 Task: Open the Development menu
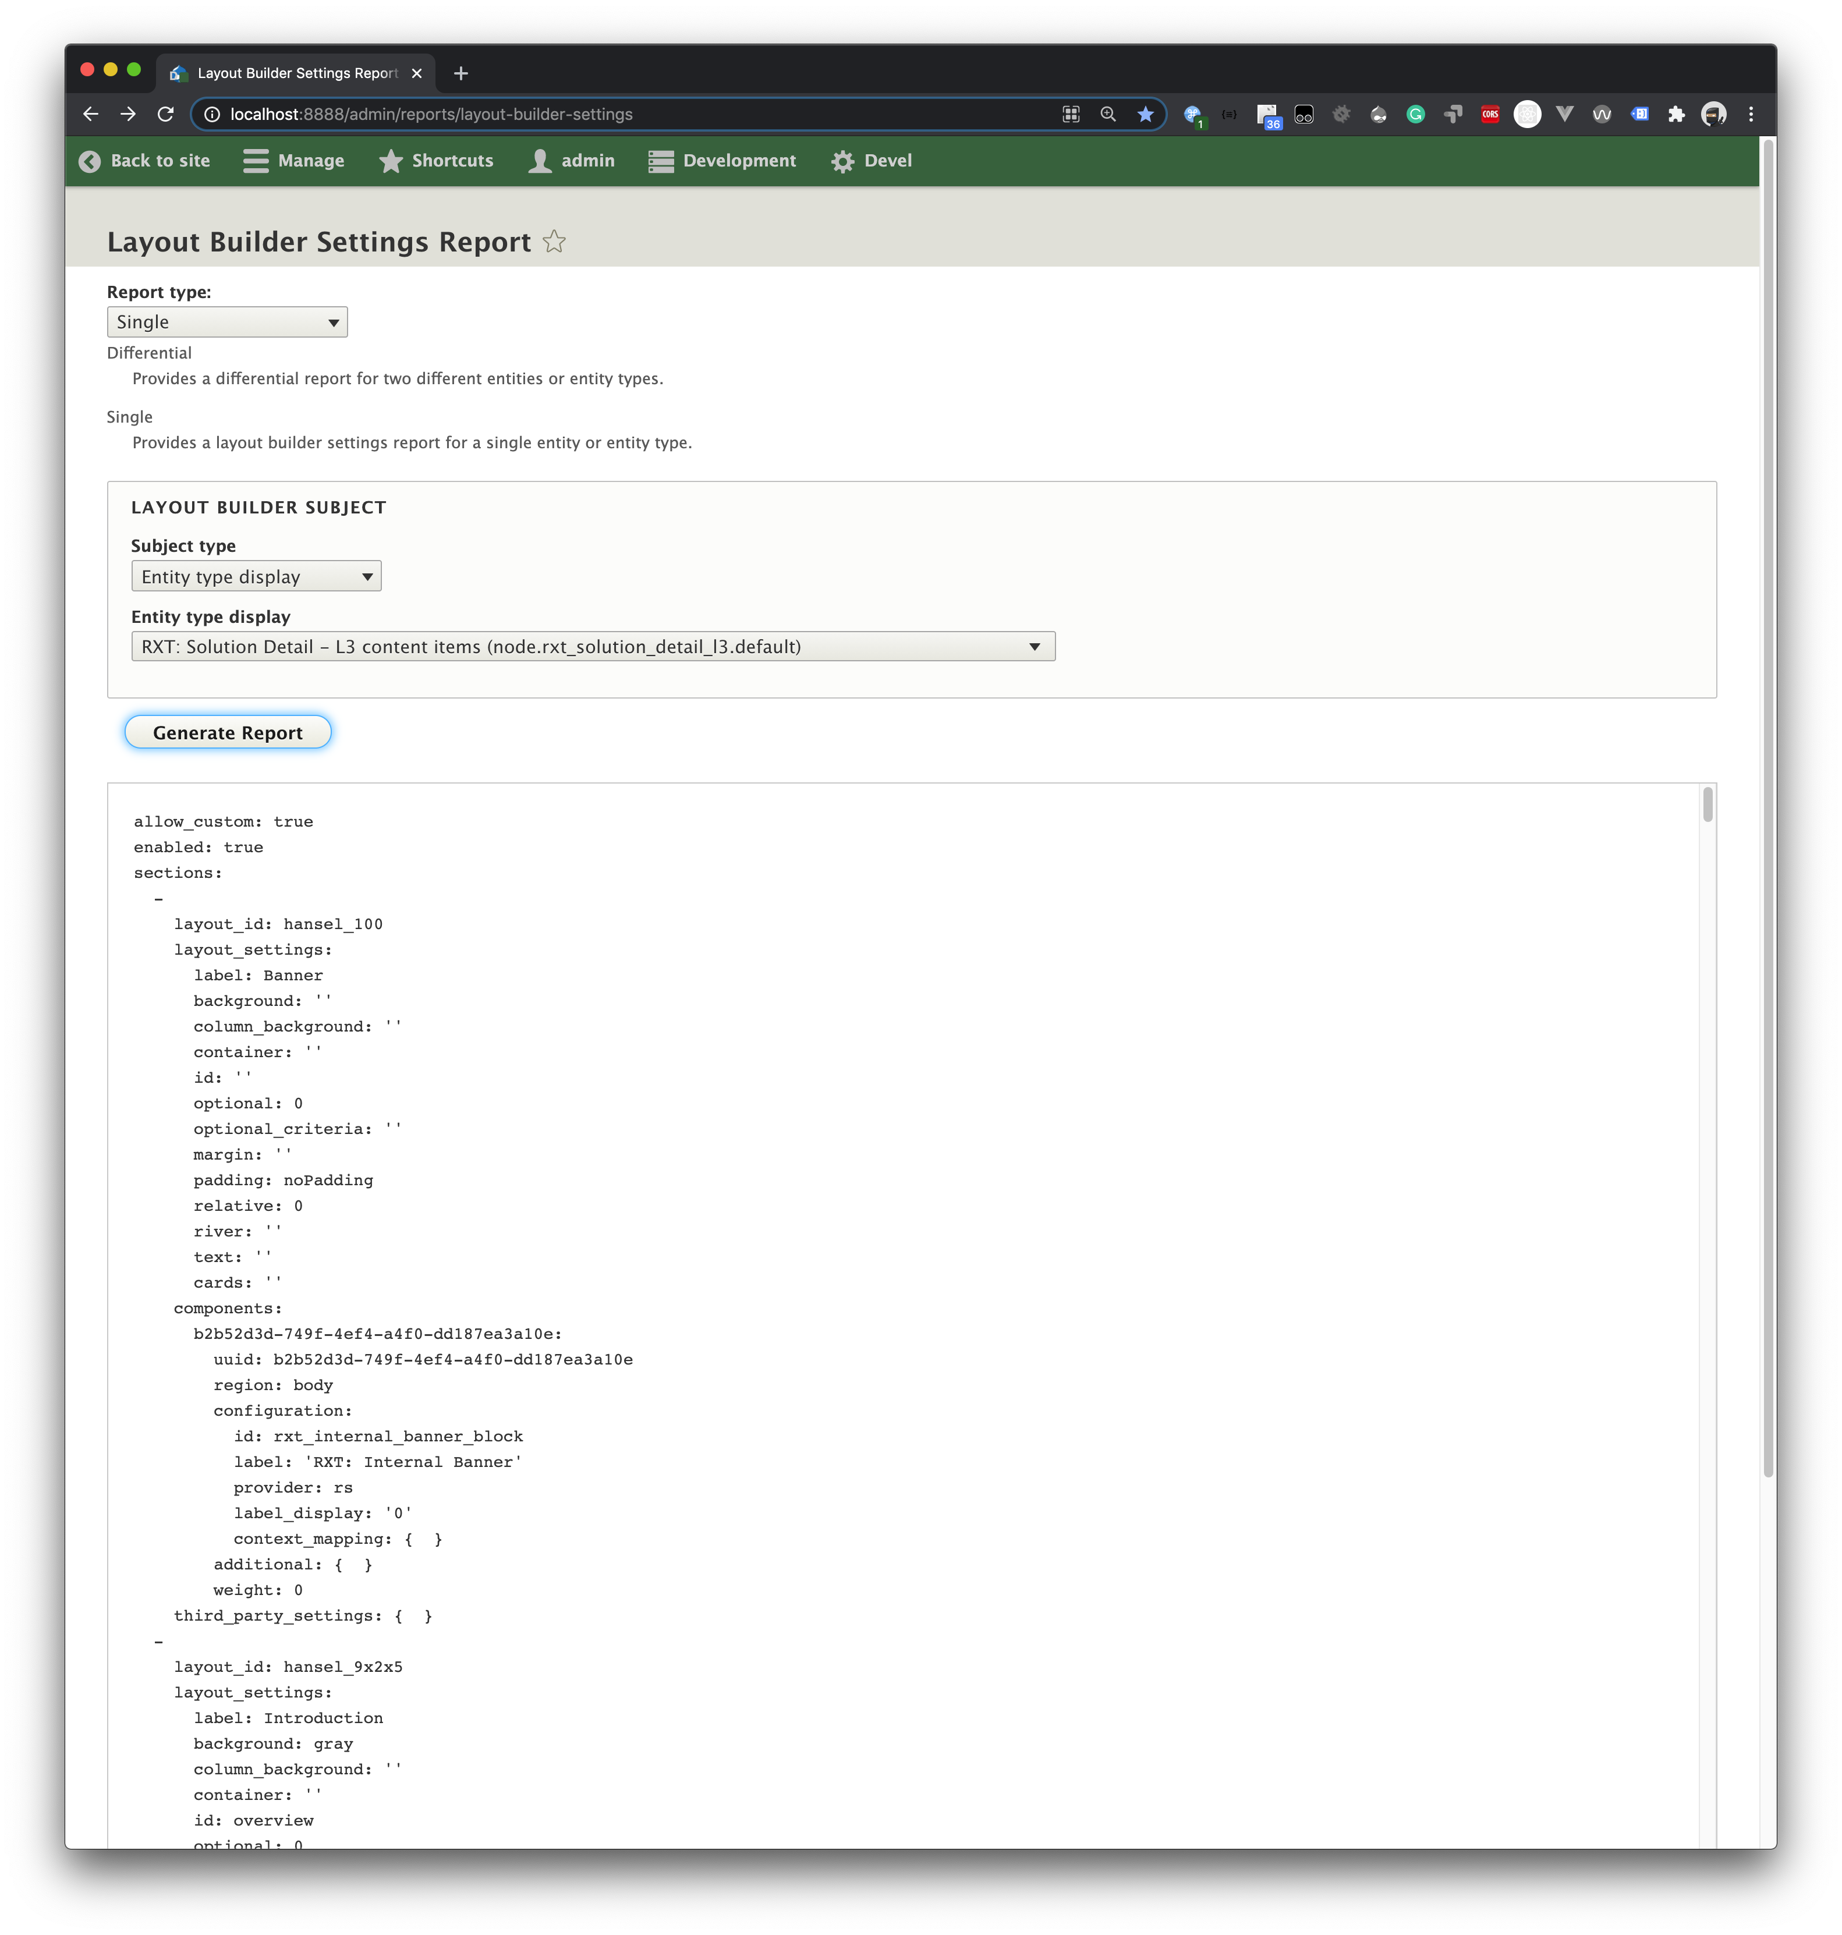(722, 160)
